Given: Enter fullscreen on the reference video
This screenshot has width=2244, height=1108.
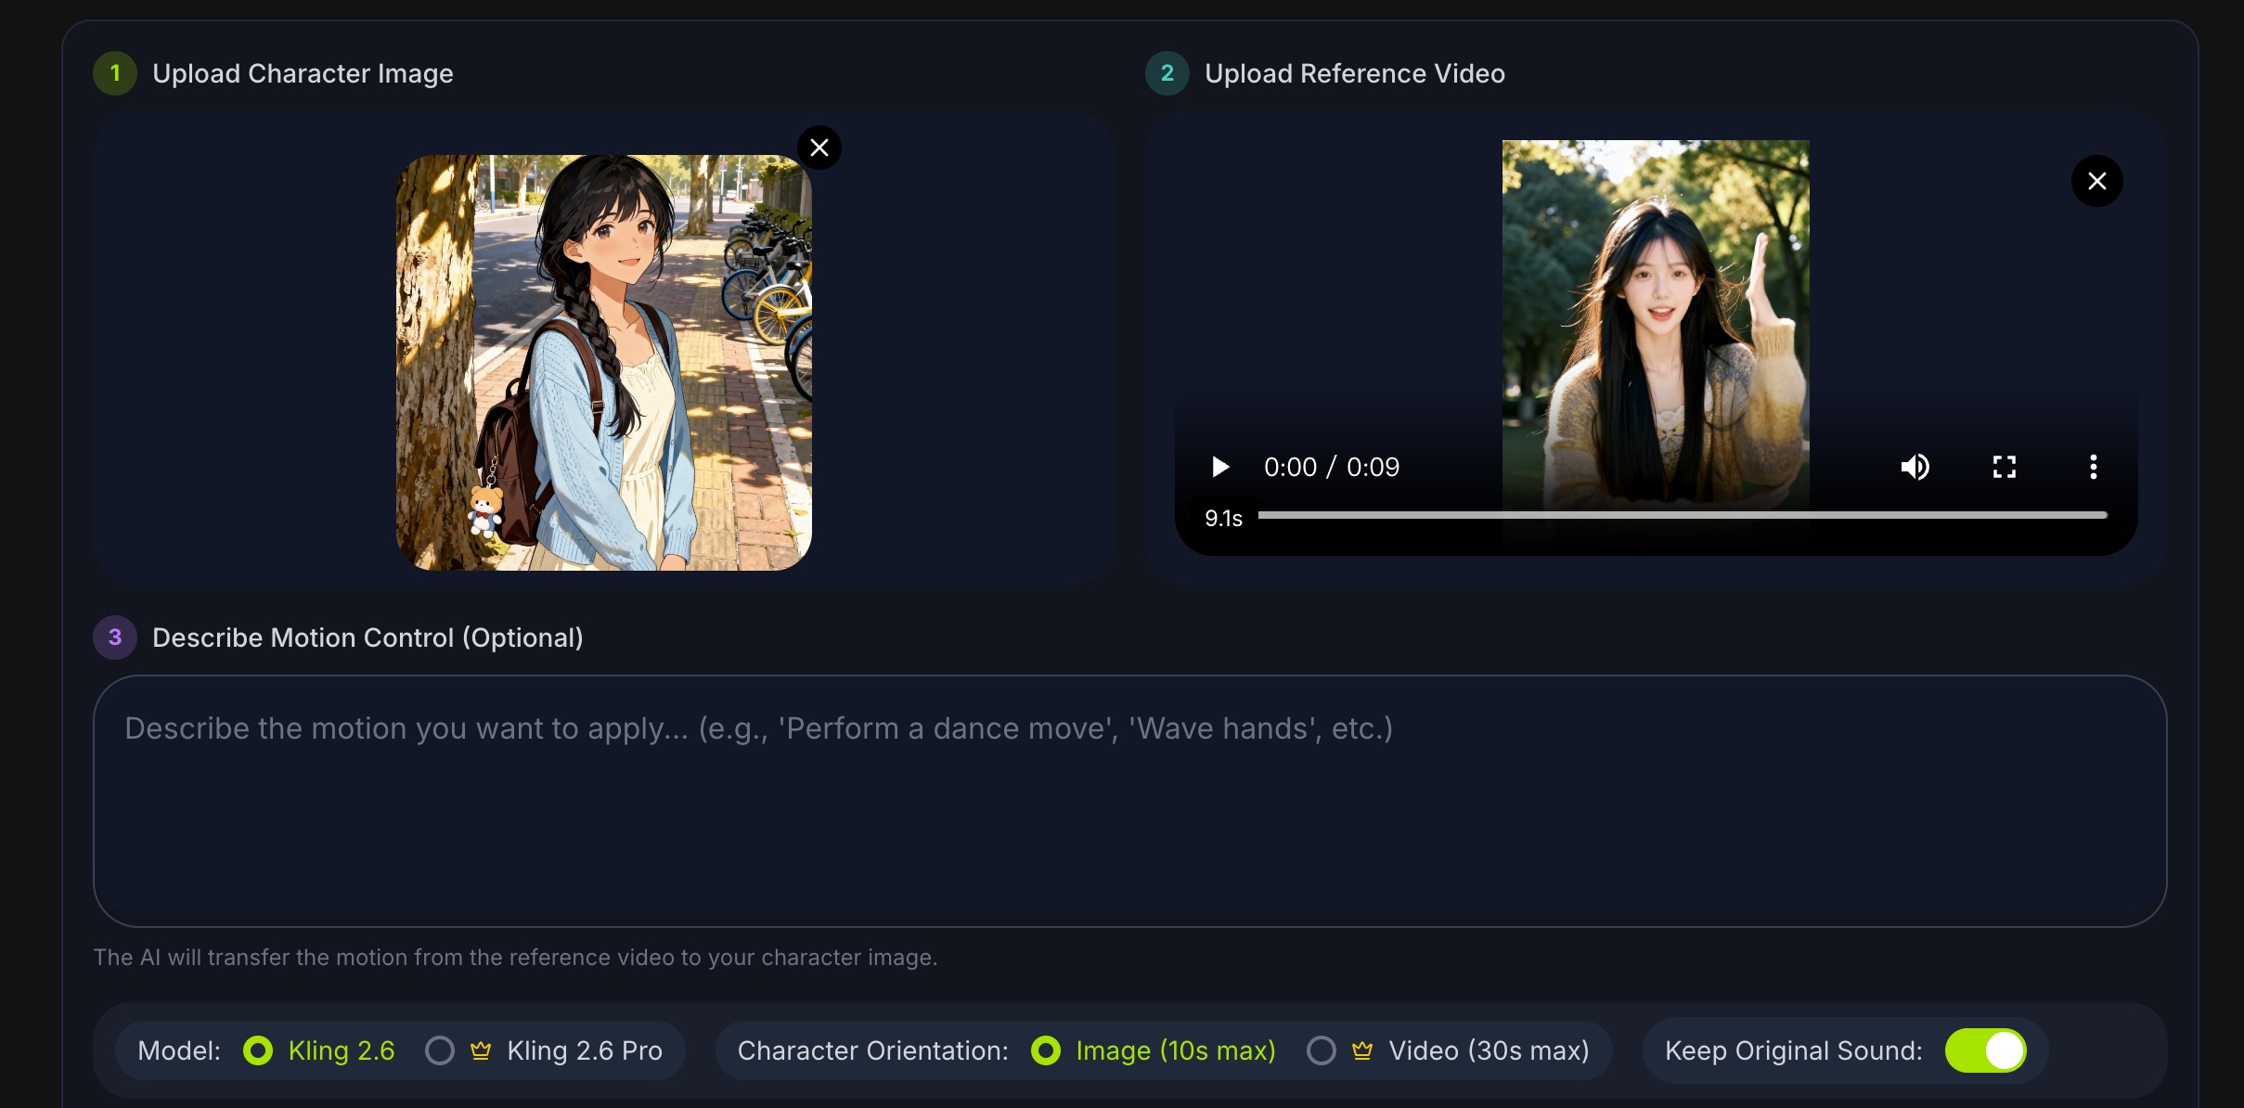Looking at the screenshot, I should [2004, 467].
